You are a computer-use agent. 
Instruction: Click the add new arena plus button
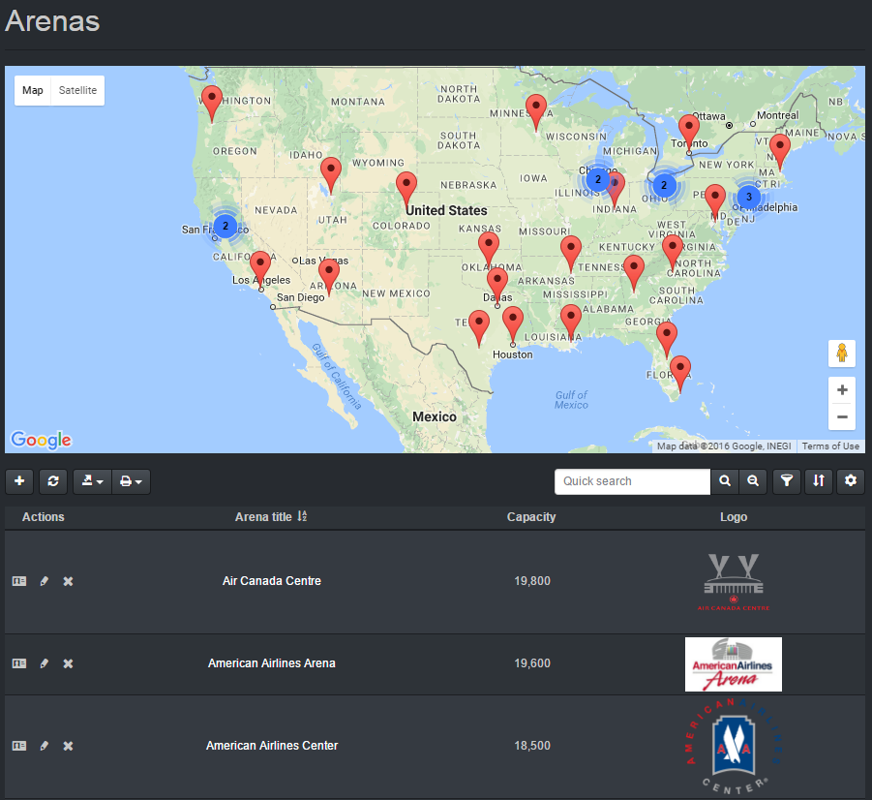tap(19, 481)
